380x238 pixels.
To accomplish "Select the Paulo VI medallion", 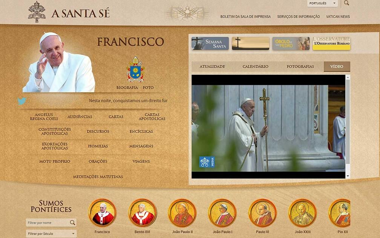I will [x=262, y=213].
